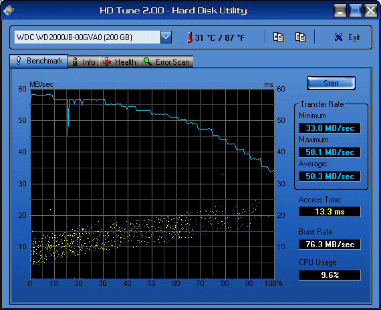Click the Access Time 13.3 ms field
This screenshot has height=310, width=381.
(x=330, y=212)
